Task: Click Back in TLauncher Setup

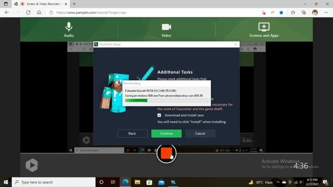Action: (x=132, y=133)
